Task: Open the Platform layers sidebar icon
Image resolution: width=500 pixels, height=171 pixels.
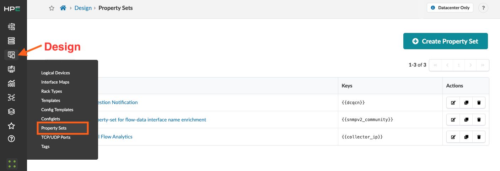Action: (11, 112)
